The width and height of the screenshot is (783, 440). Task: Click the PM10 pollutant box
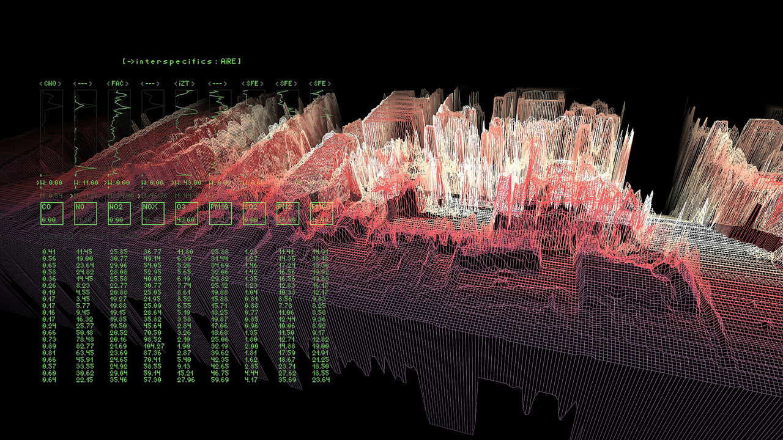pyautogui.click(x=220, y=213)
